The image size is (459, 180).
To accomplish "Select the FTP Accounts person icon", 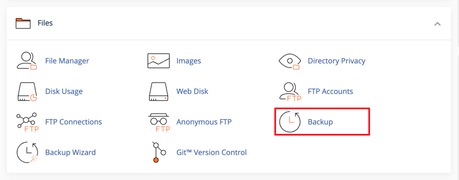I will pyautogui.click(x=290, y=92).
